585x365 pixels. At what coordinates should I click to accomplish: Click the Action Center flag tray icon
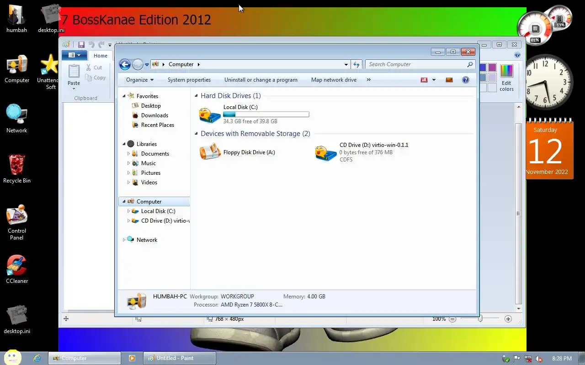[x=516, y=359]
